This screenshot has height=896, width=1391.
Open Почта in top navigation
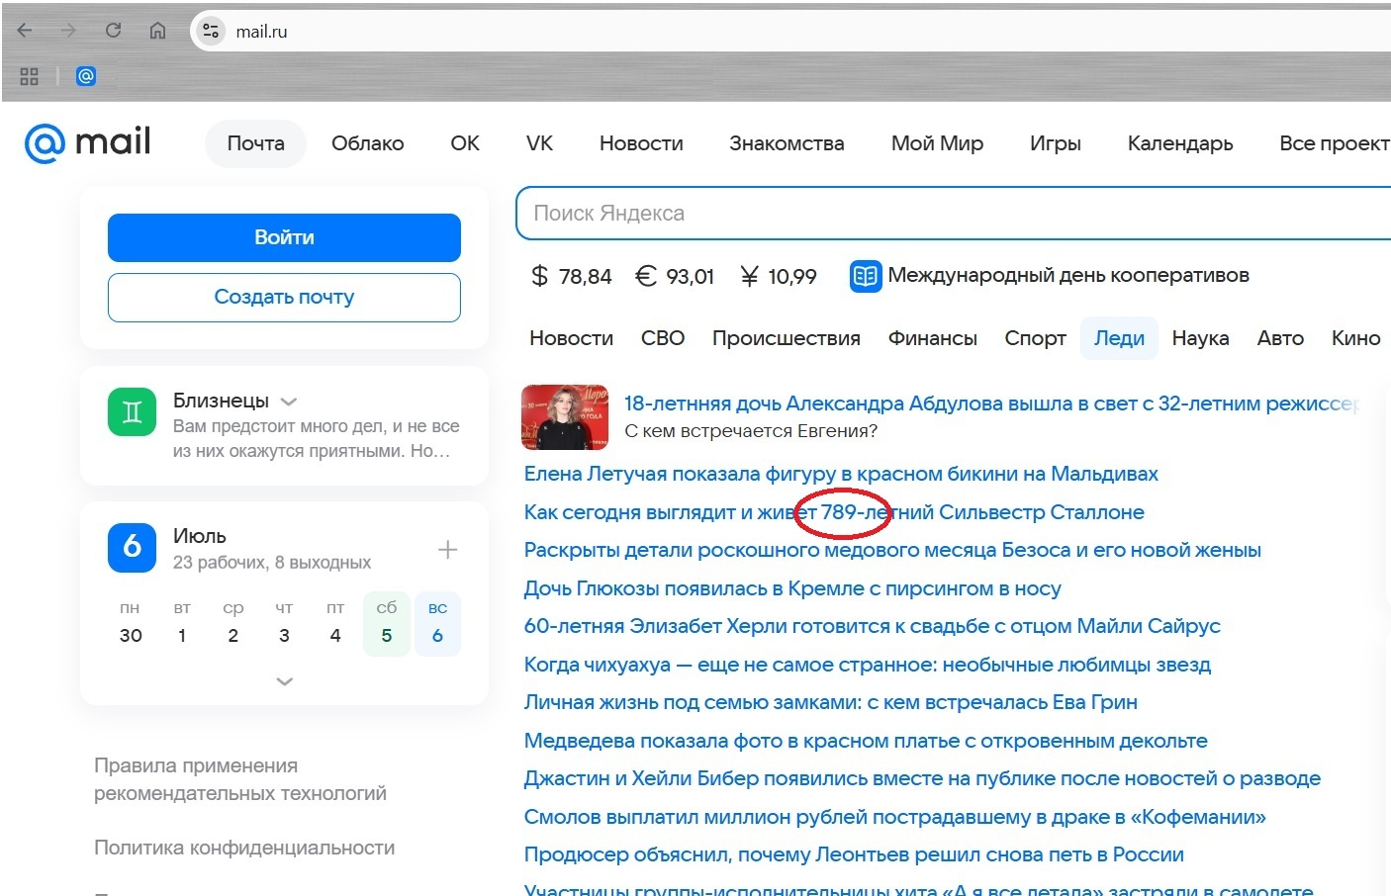pos(256,143)
